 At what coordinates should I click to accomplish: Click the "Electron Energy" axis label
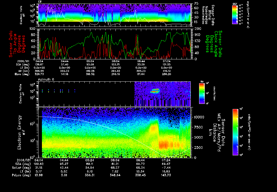point(19,132)
